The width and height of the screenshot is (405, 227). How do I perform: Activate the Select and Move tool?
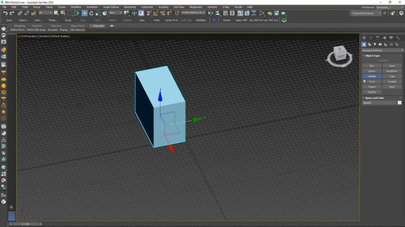pyautogui.click(x=84, y=13)
